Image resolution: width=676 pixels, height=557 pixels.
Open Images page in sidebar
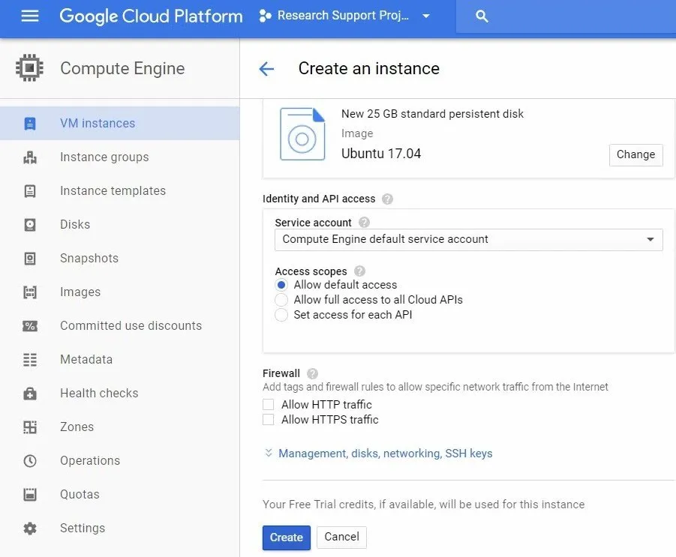pyautogui.click(x=119, y=292)
